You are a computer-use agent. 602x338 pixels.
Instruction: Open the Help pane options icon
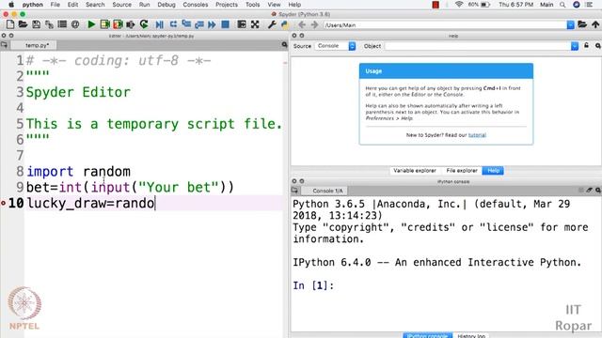[x=597, y=46]
